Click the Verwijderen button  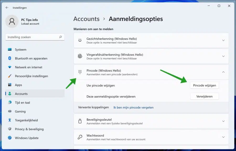[204, 96]
